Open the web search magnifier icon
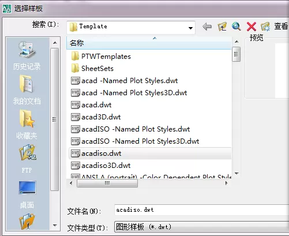This screenshot has width=289, height=236. [237, 27]
